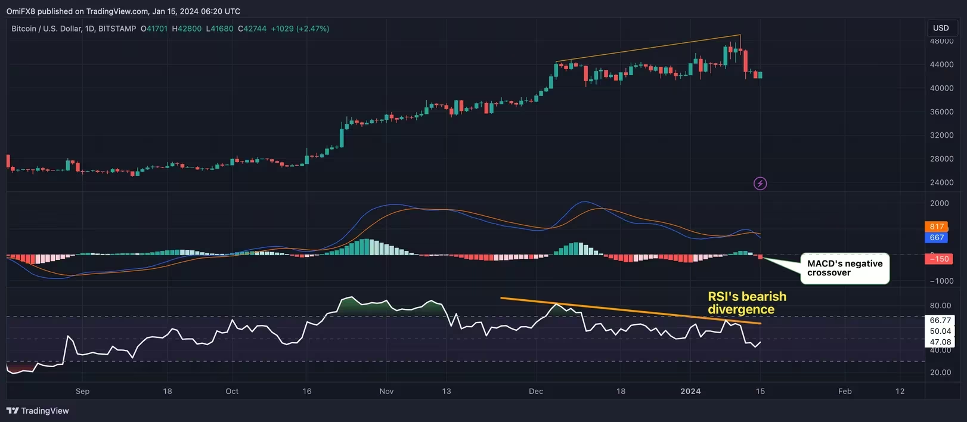Image resolution: width=967 pixels, height=422 pixels.
Task: Click the 2024 label on time axis
Action: (x=690, y=392)
